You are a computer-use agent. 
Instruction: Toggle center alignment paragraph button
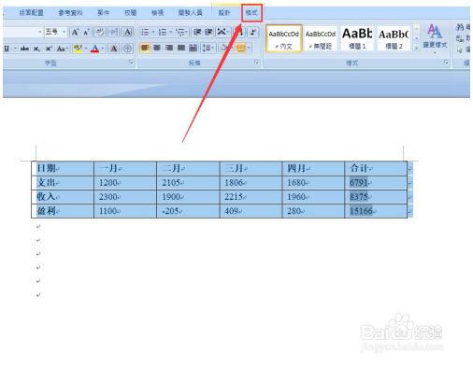coord(157,49)
